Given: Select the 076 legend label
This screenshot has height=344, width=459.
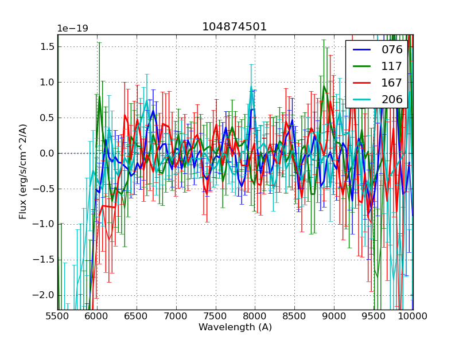Looking at the screenshot, I should pyautogui.click(x=392, y=49).
